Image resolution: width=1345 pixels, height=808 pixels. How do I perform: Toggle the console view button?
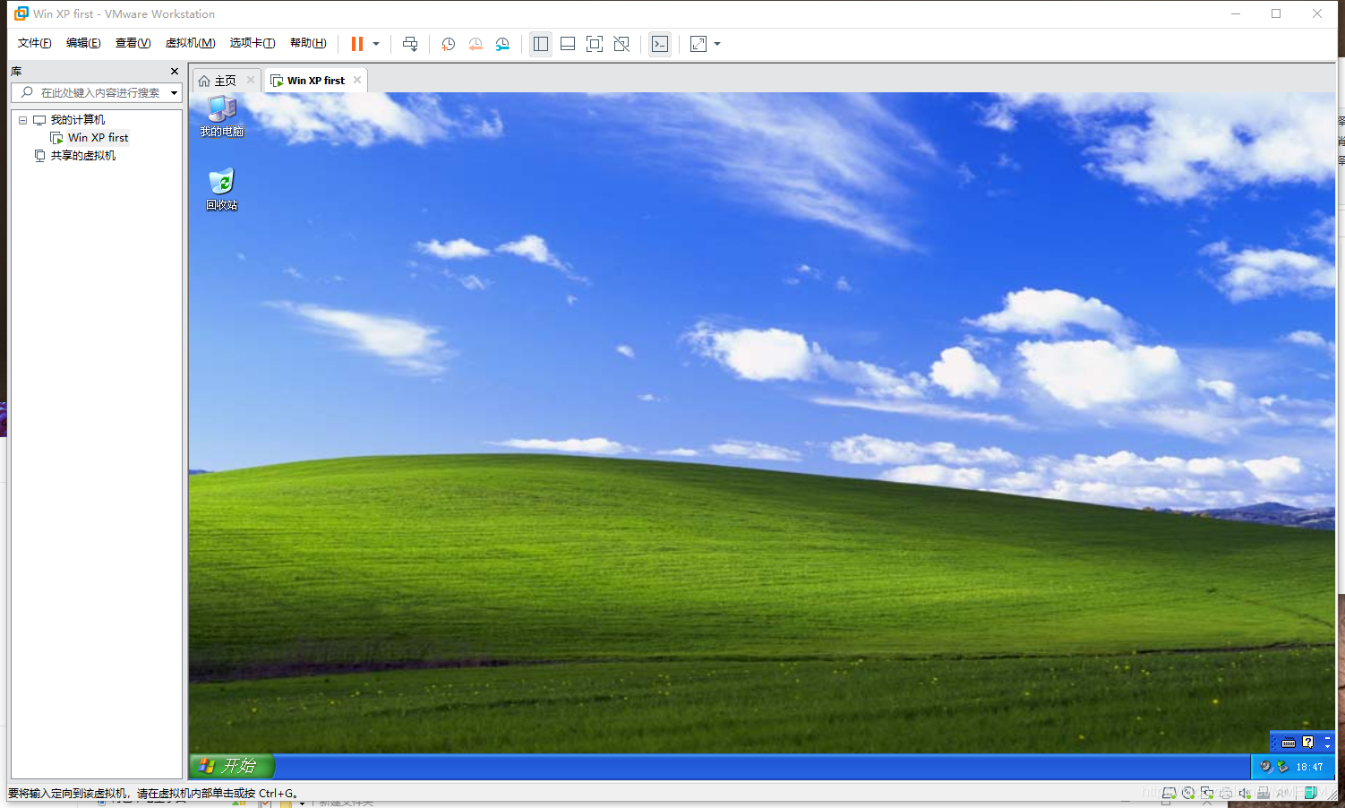coord(660,44)
